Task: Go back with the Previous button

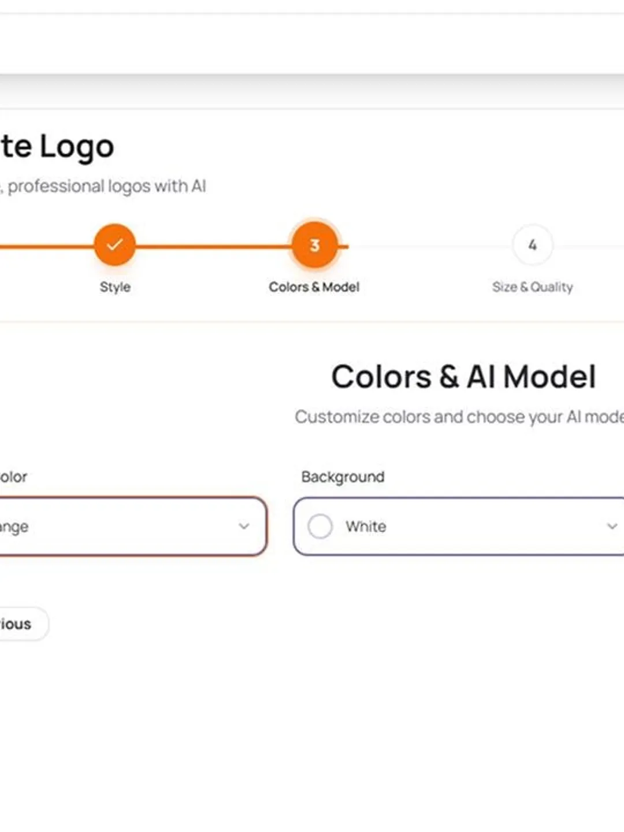Action: [24, 623]
